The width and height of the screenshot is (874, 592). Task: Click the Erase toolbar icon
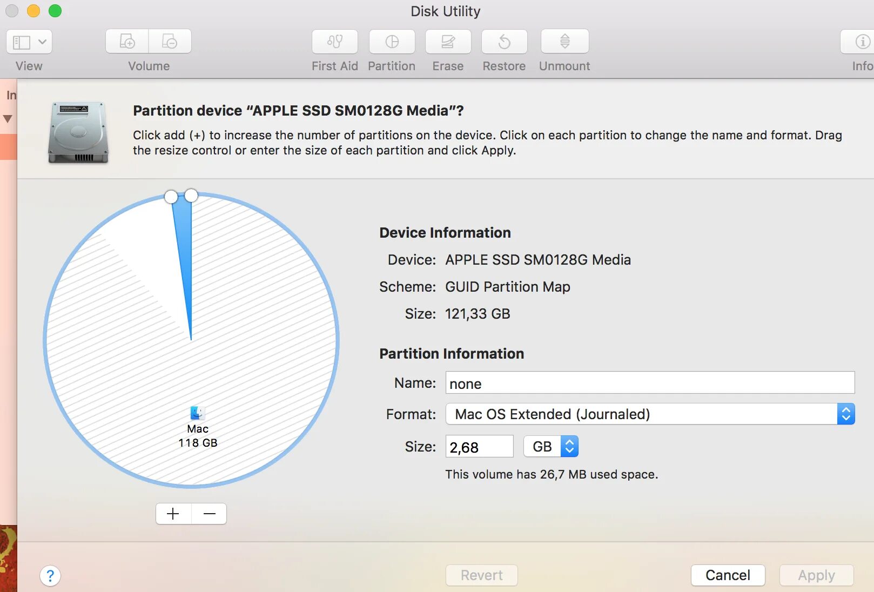(448, 42)
